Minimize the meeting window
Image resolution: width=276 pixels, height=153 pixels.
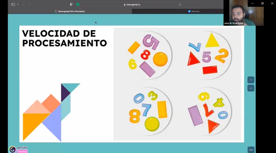[252, 4]
